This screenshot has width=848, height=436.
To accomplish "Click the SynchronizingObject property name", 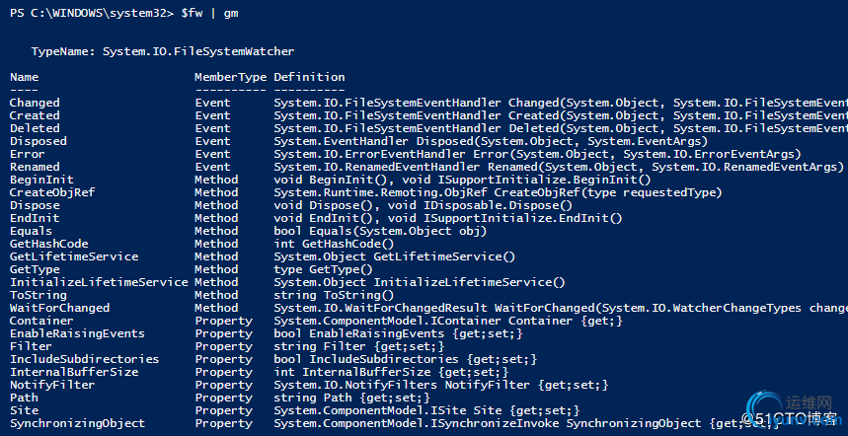I will (77, 423).
